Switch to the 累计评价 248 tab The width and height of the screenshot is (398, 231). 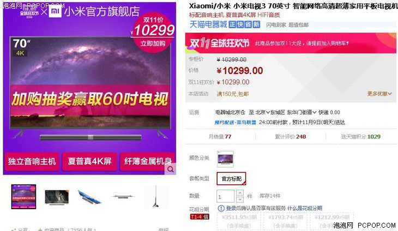click(291, 137)
